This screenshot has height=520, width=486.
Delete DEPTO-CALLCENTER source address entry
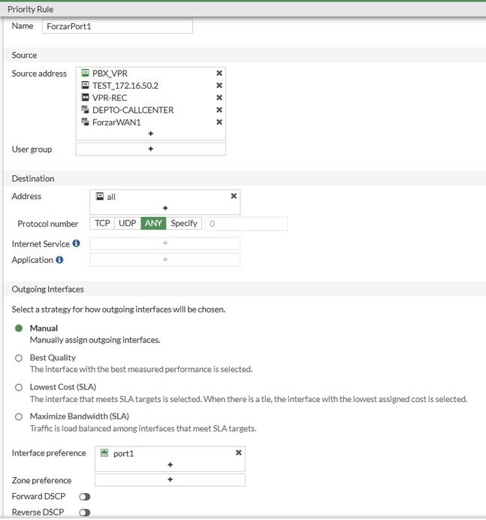219,110
